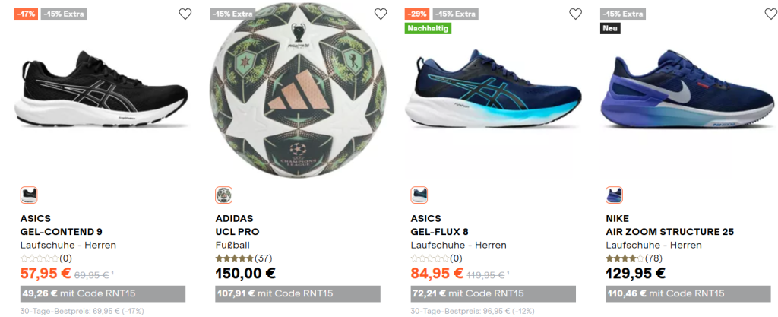778x317 pixels.
Task: Save Nike Air Zoom Structure 25 to wishlist
Action: [x=770, y=14]
